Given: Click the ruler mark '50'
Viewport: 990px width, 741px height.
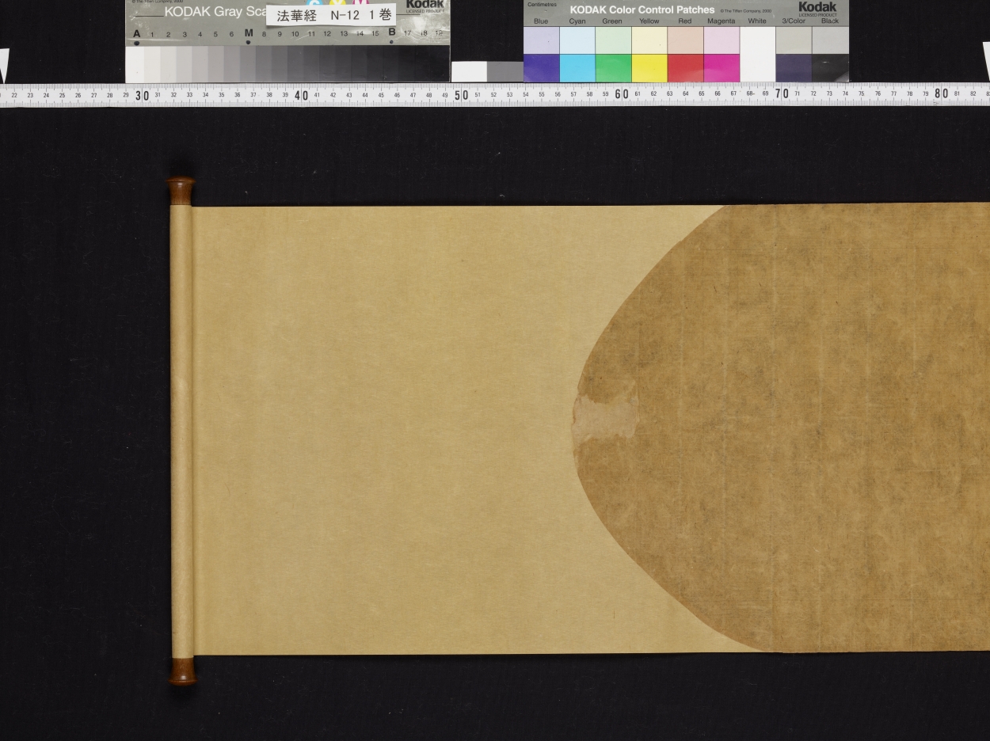Looking at the screenshot, I should pyautogui.click(x=461, y=95).
